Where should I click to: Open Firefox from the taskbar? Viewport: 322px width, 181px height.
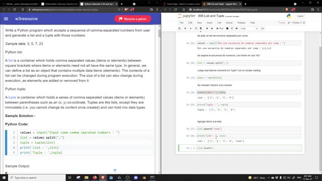click(95, 177)
